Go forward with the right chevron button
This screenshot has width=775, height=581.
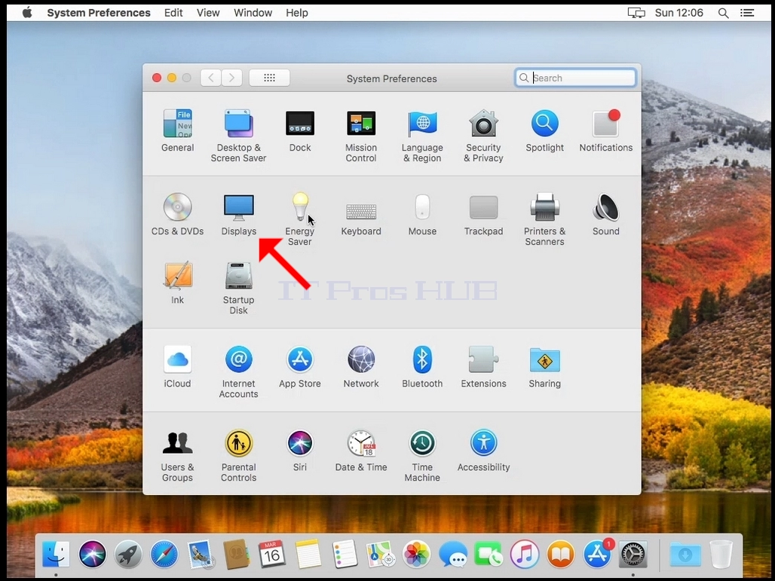tap(231, 78)
